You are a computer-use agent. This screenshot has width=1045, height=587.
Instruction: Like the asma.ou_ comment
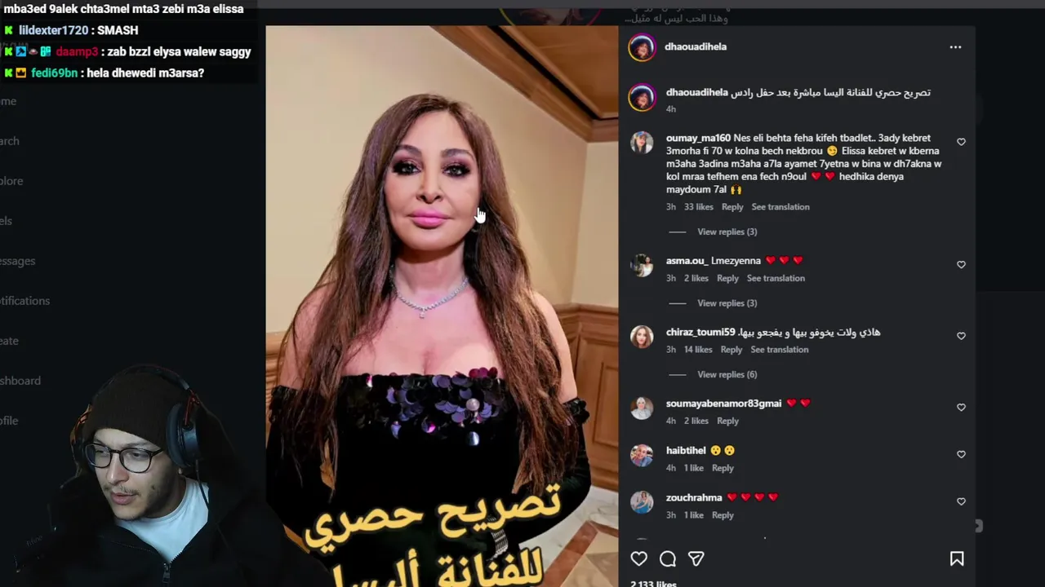point(961,265)
